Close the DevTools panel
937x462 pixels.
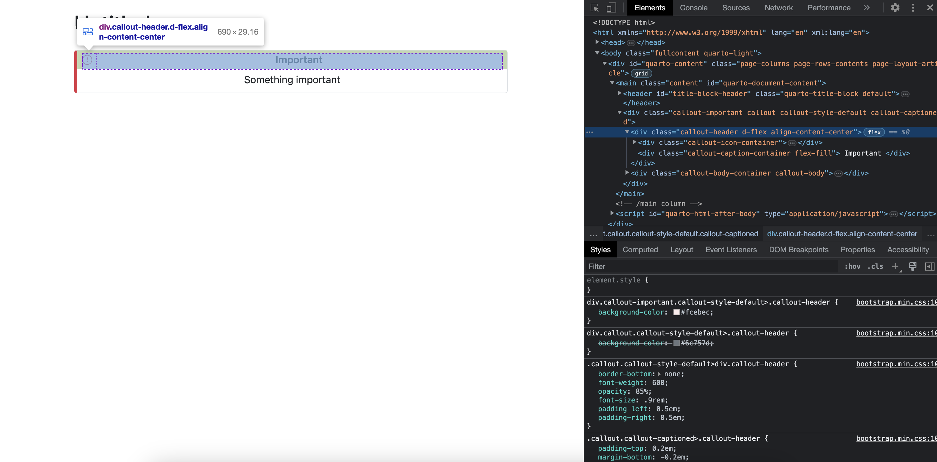[930, 8]
